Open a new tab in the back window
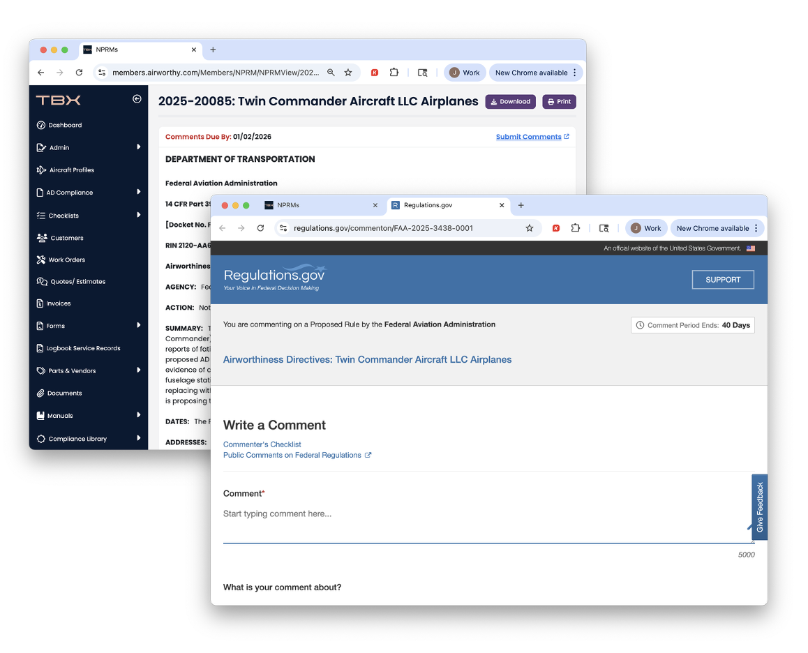Viewport: 808px width, 653px height. [213, 50]
